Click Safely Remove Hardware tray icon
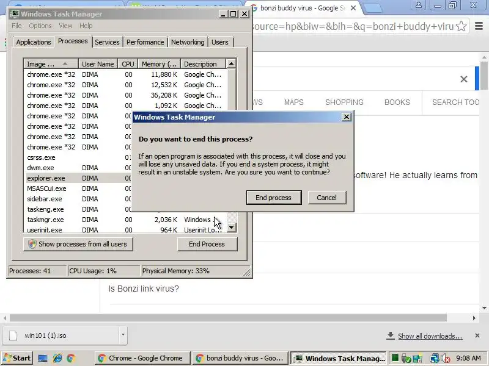Image resolution: width=489 pixels, height=366 pixels. pyautogui.click(x=406, y=359)
